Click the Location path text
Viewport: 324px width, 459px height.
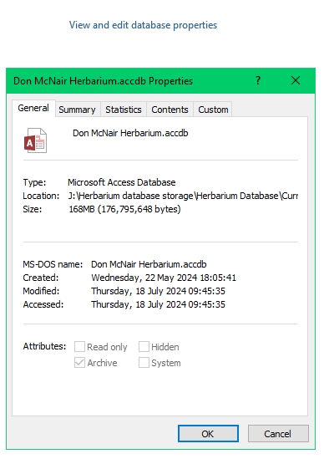[x=183, y=196]
